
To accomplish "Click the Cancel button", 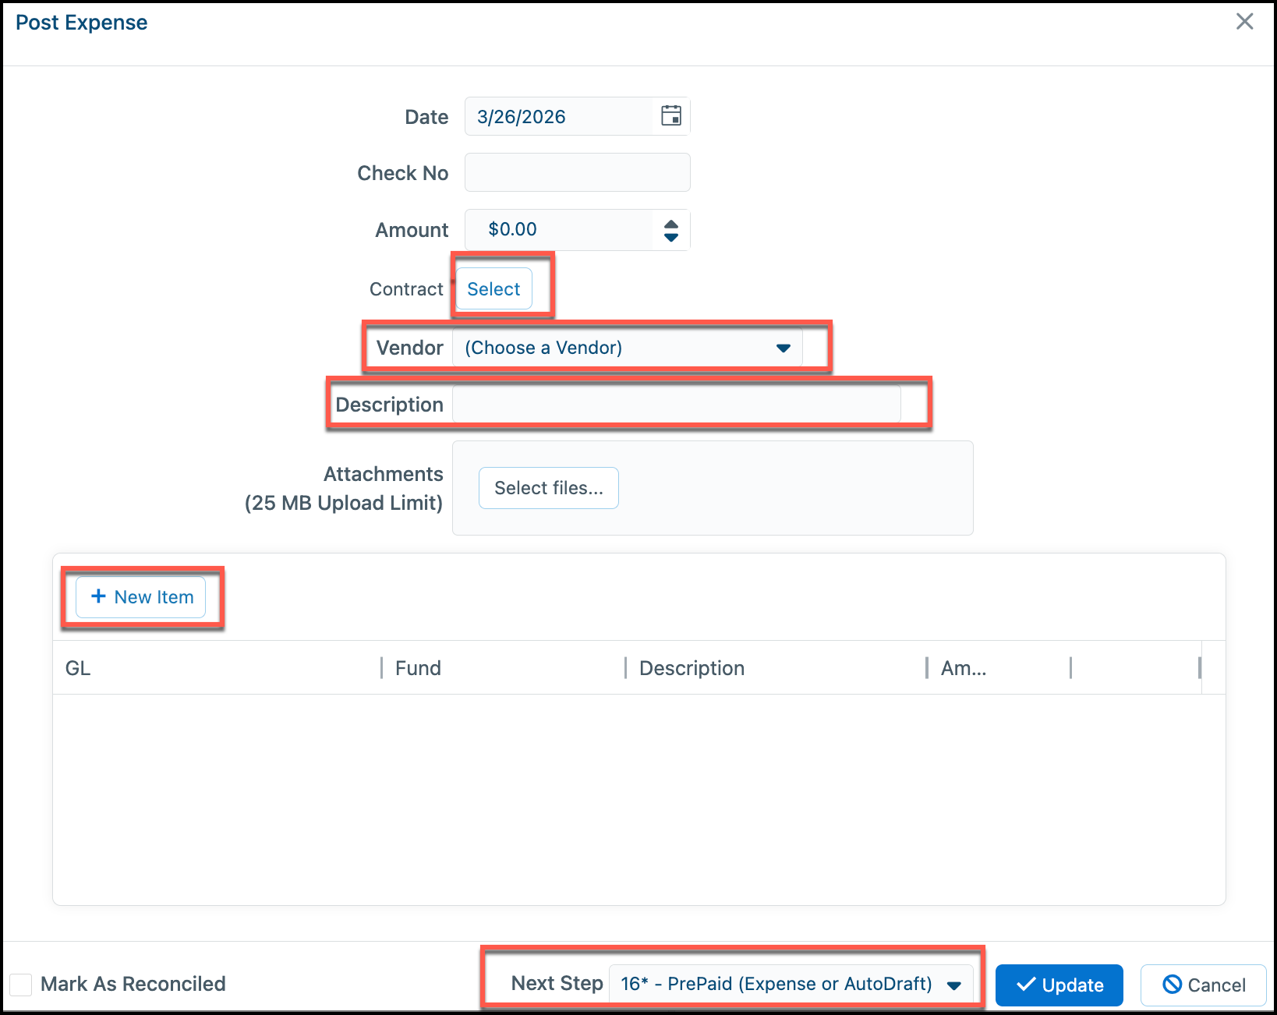I will click(x=1204, y=985).
